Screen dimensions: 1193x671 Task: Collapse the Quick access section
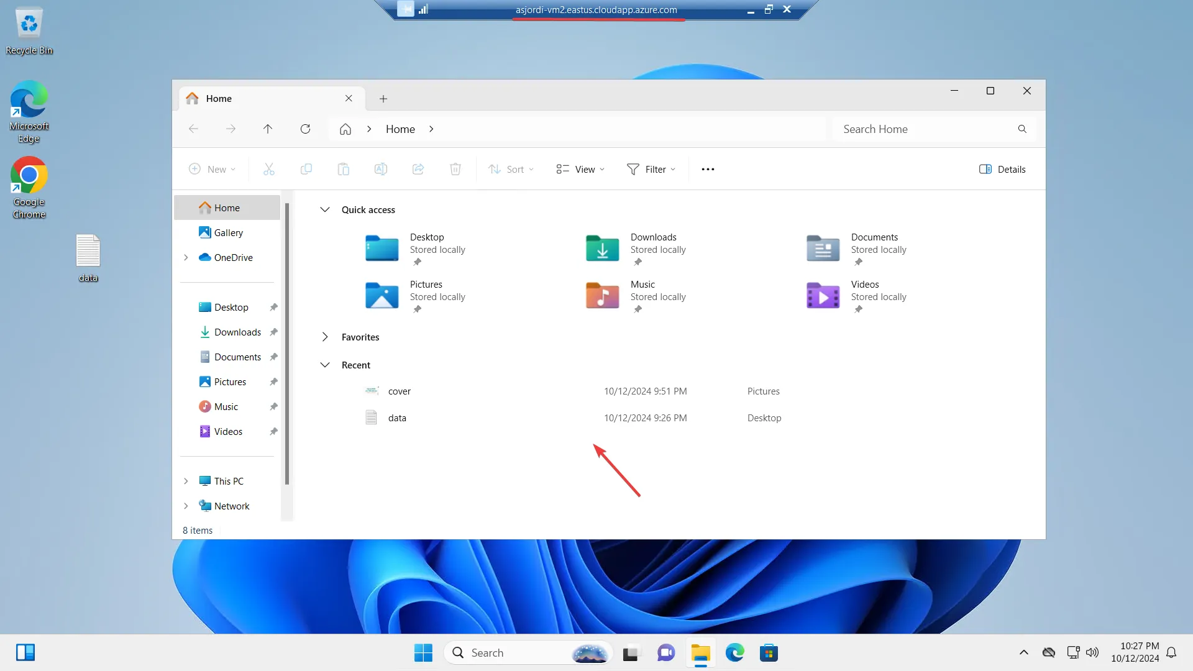tap(325, 209)
